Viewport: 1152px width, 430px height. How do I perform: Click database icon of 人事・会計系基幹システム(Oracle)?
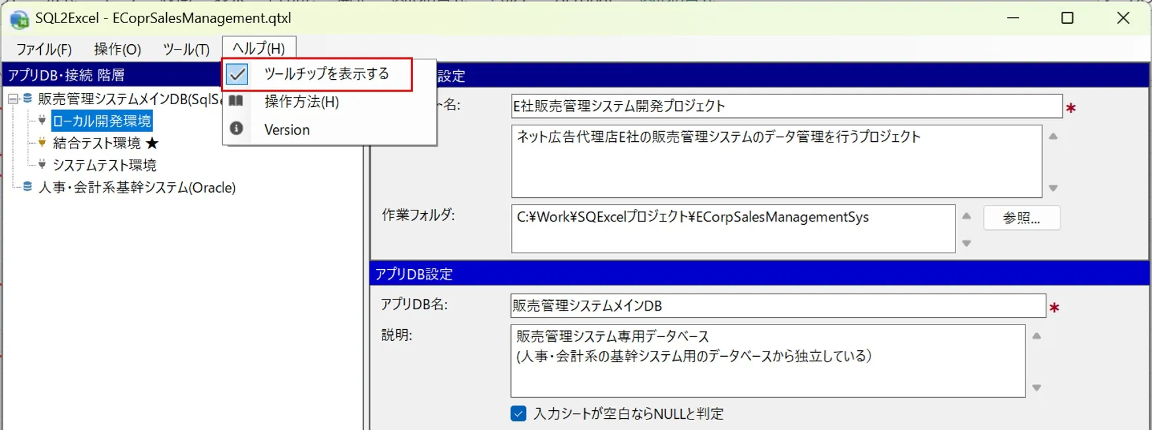28,187
